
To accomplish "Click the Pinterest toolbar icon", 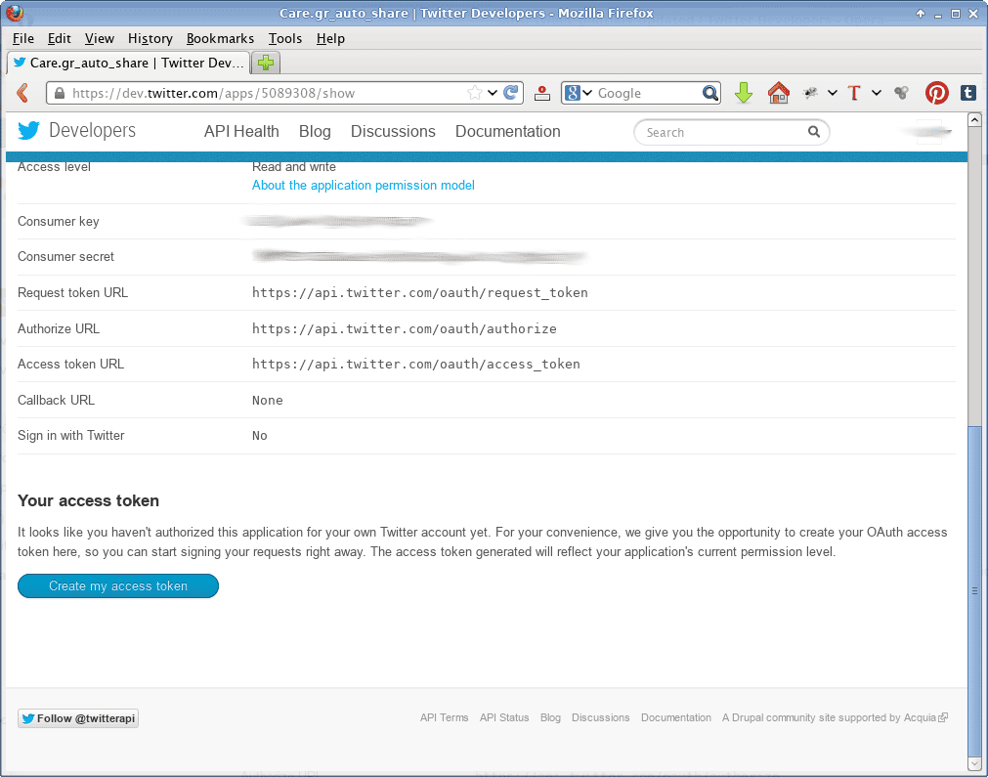I will tap(936, 93).
